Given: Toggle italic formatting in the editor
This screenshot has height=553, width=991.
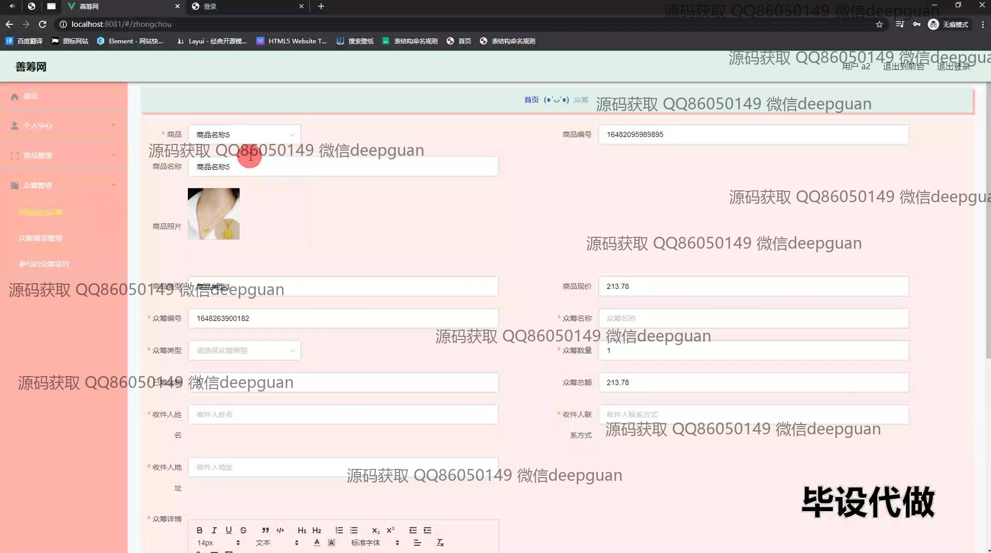Looking at the screenshot, I should pos(214,530).
